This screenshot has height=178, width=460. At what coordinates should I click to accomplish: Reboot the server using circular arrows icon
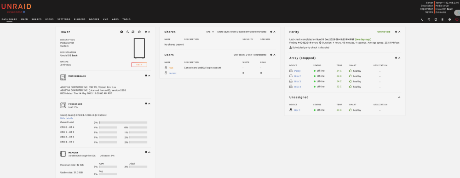[x=133, y=32]
